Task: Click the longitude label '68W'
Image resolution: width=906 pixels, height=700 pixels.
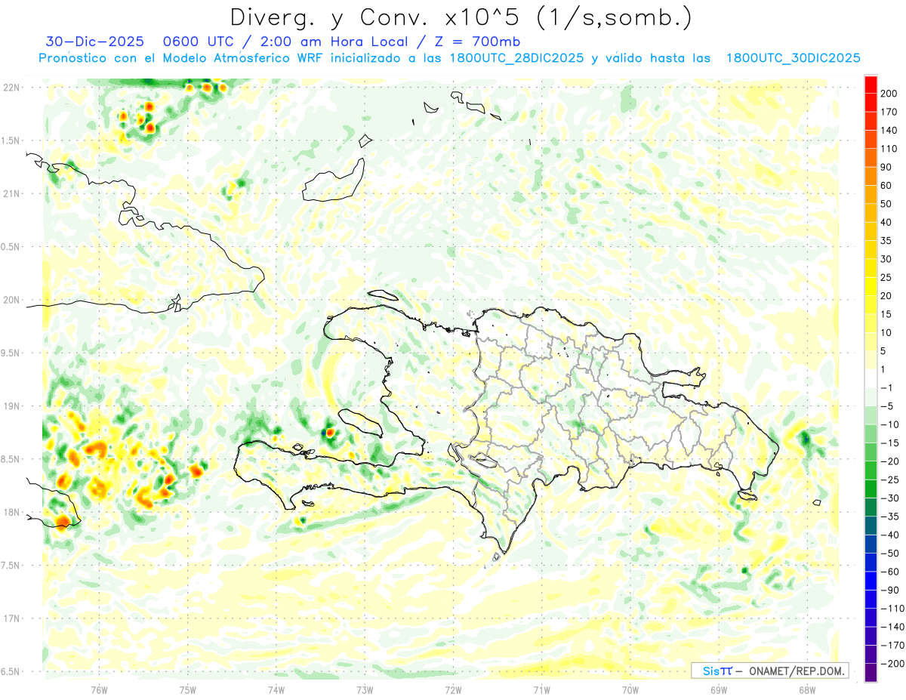Action: point(807,690)
